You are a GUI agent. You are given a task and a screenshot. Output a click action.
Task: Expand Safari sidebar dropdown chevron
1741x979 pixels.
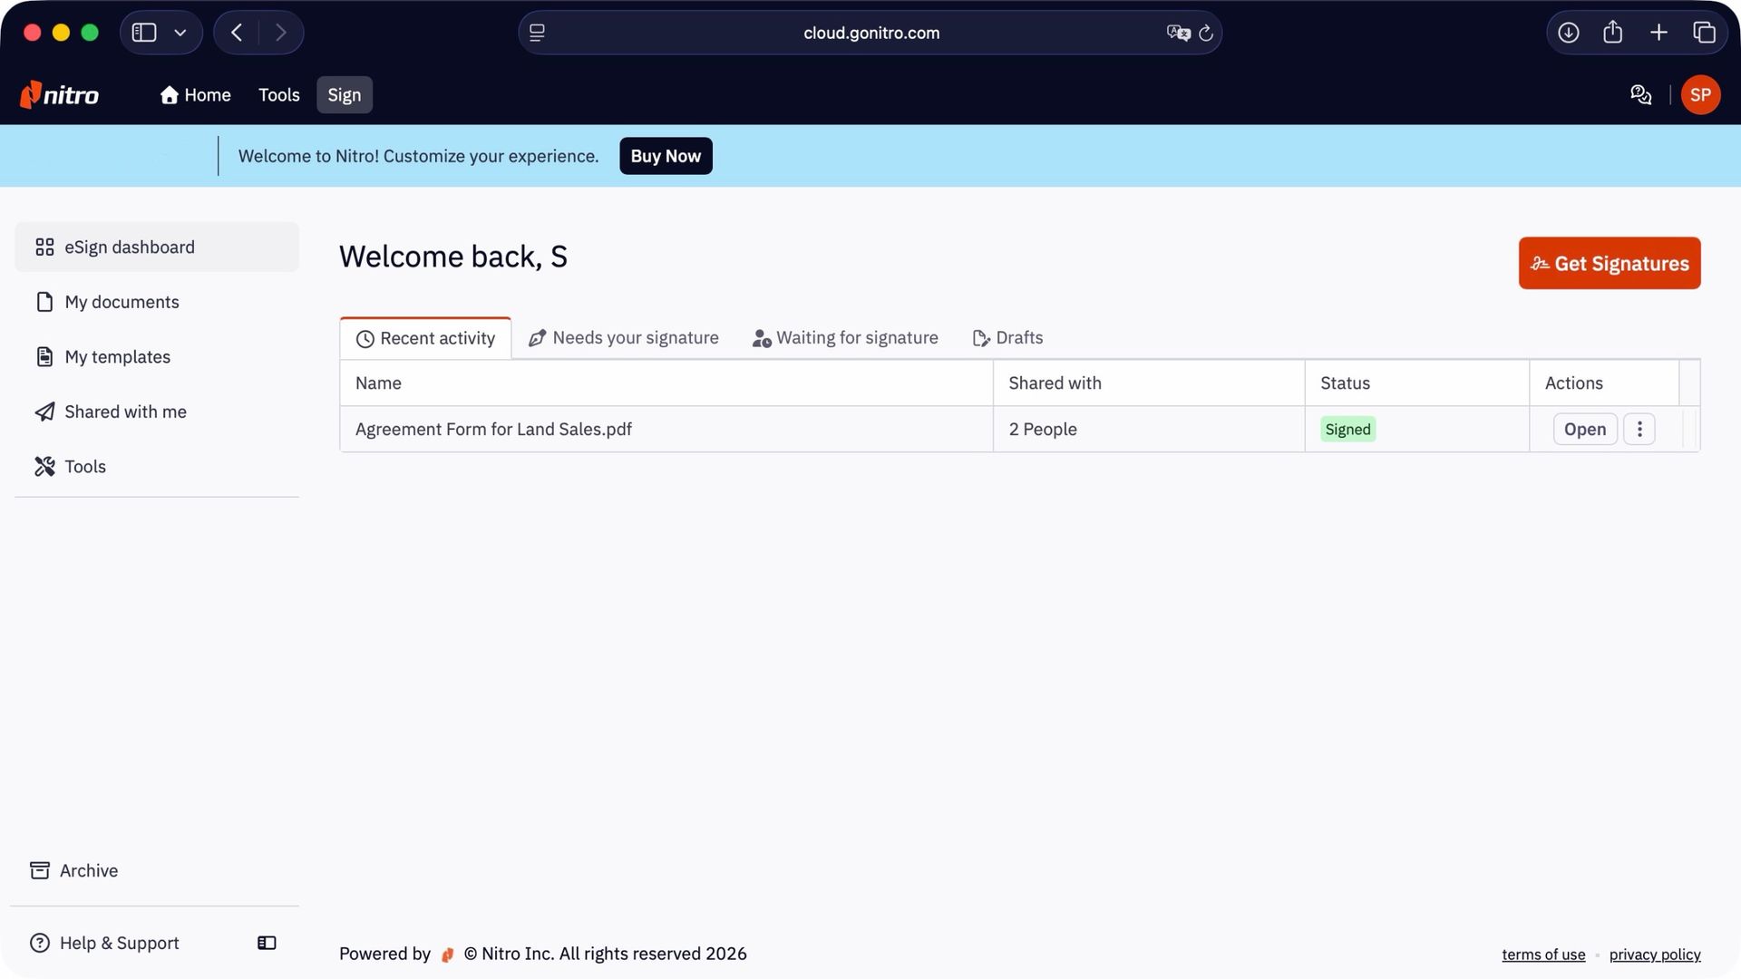click(x=180, y=33)
